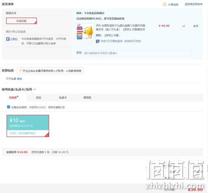The image size is (208, 193).
Task: Toggle the recommended coupon combination checkbox
Action: click(8, 107)
